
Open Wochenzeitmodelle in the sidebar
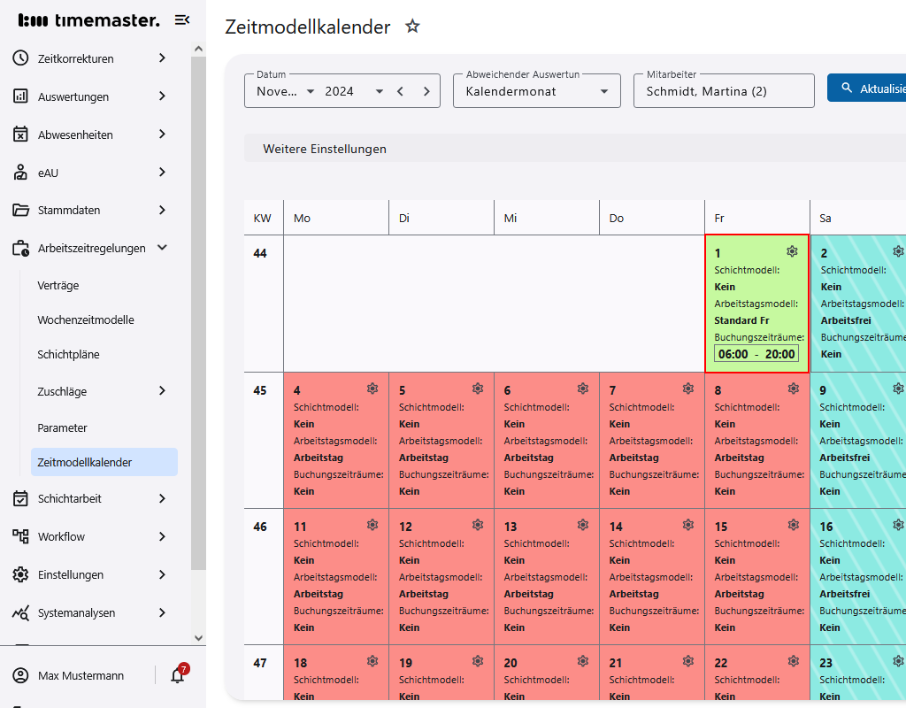(x=86, y=319)
